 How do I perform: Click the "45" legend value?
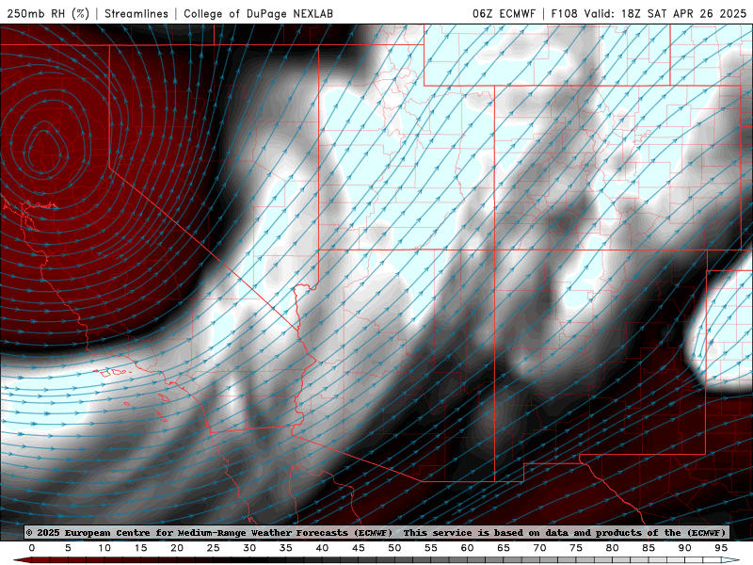tap(359, 548)
